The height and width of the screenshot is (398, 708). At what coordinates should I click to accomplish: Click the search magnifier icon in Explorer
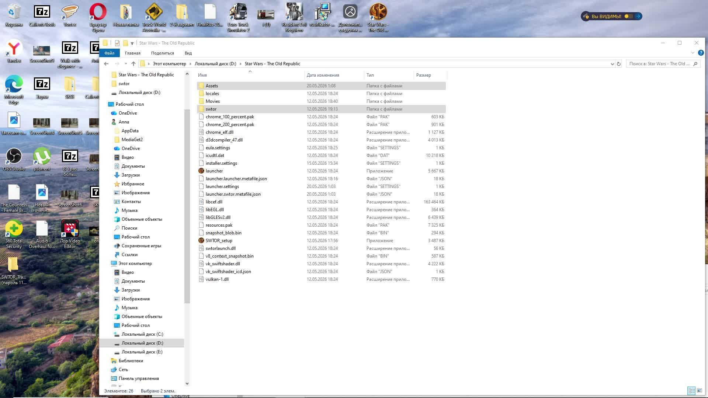coord(695,64)
